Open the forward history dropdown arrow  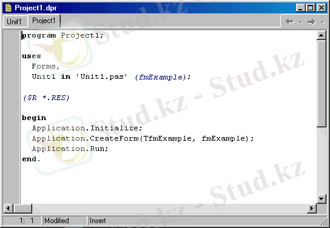[323, 22]
